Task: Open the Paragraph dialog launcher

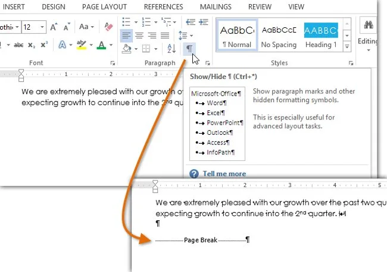Action: point(208,64)
